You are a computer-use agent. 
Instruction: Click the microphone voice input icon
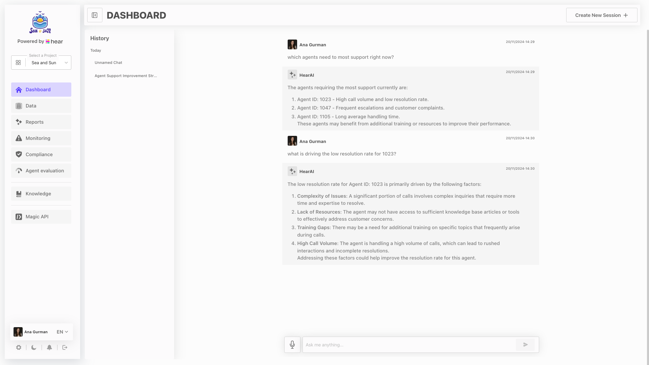tap(292, 345)
